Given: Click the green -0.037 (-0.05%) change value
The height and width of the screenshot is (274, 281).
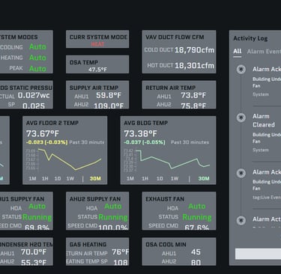Looking at the screenshot, I should point(145,142).
